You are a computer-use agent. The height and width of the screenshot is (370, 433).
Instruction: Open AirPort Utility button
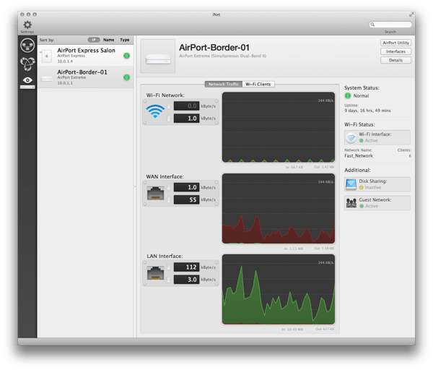[395, 43]
